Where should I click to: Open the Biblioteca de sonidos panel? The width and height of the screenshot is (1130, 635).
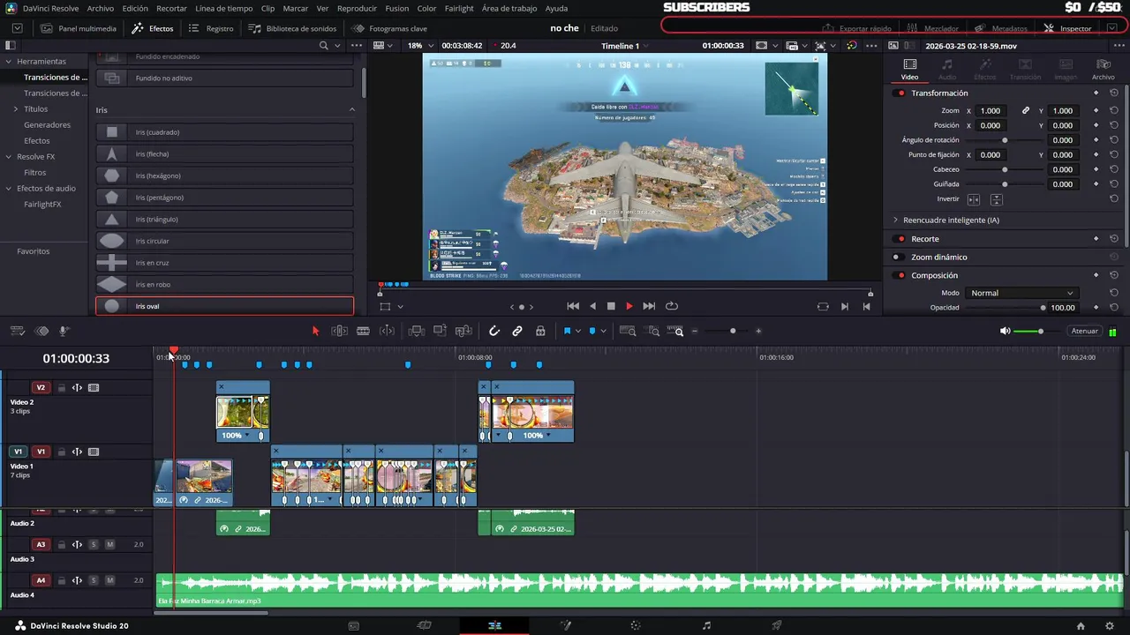pyautogui.click(x=292, y=28)
